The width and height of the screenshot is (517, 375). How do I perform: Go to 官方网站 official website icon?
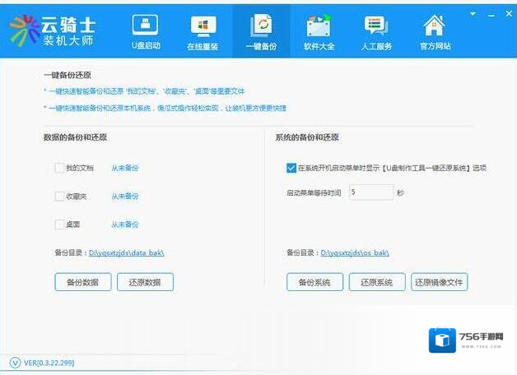click(435, 26)
